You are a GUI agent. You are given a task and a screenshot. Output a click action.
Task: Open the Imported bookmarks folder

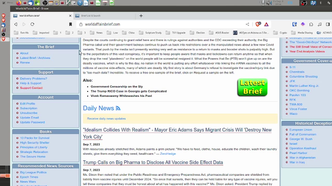coord(41,33)
